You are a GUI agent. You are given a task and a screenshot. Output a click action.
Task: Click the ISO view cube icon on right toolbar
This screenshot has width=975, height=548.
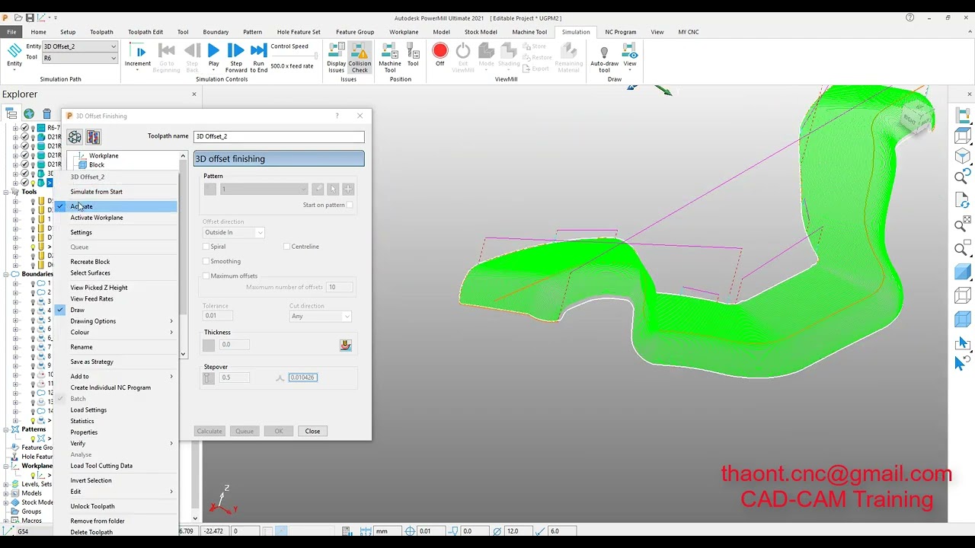[x=963, y=156]
